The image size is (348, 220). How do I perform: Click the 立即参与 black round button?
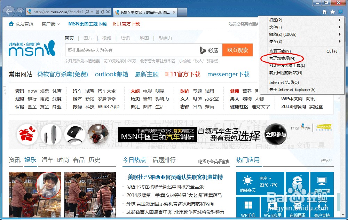[276, 134]
